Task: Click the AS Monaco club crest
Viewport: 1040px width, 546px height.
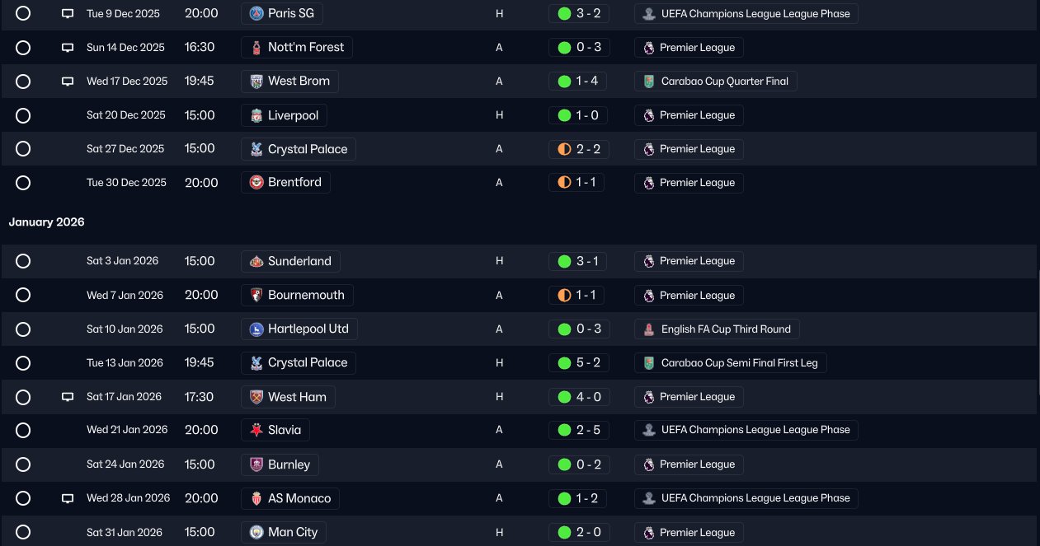Action: 256,499
